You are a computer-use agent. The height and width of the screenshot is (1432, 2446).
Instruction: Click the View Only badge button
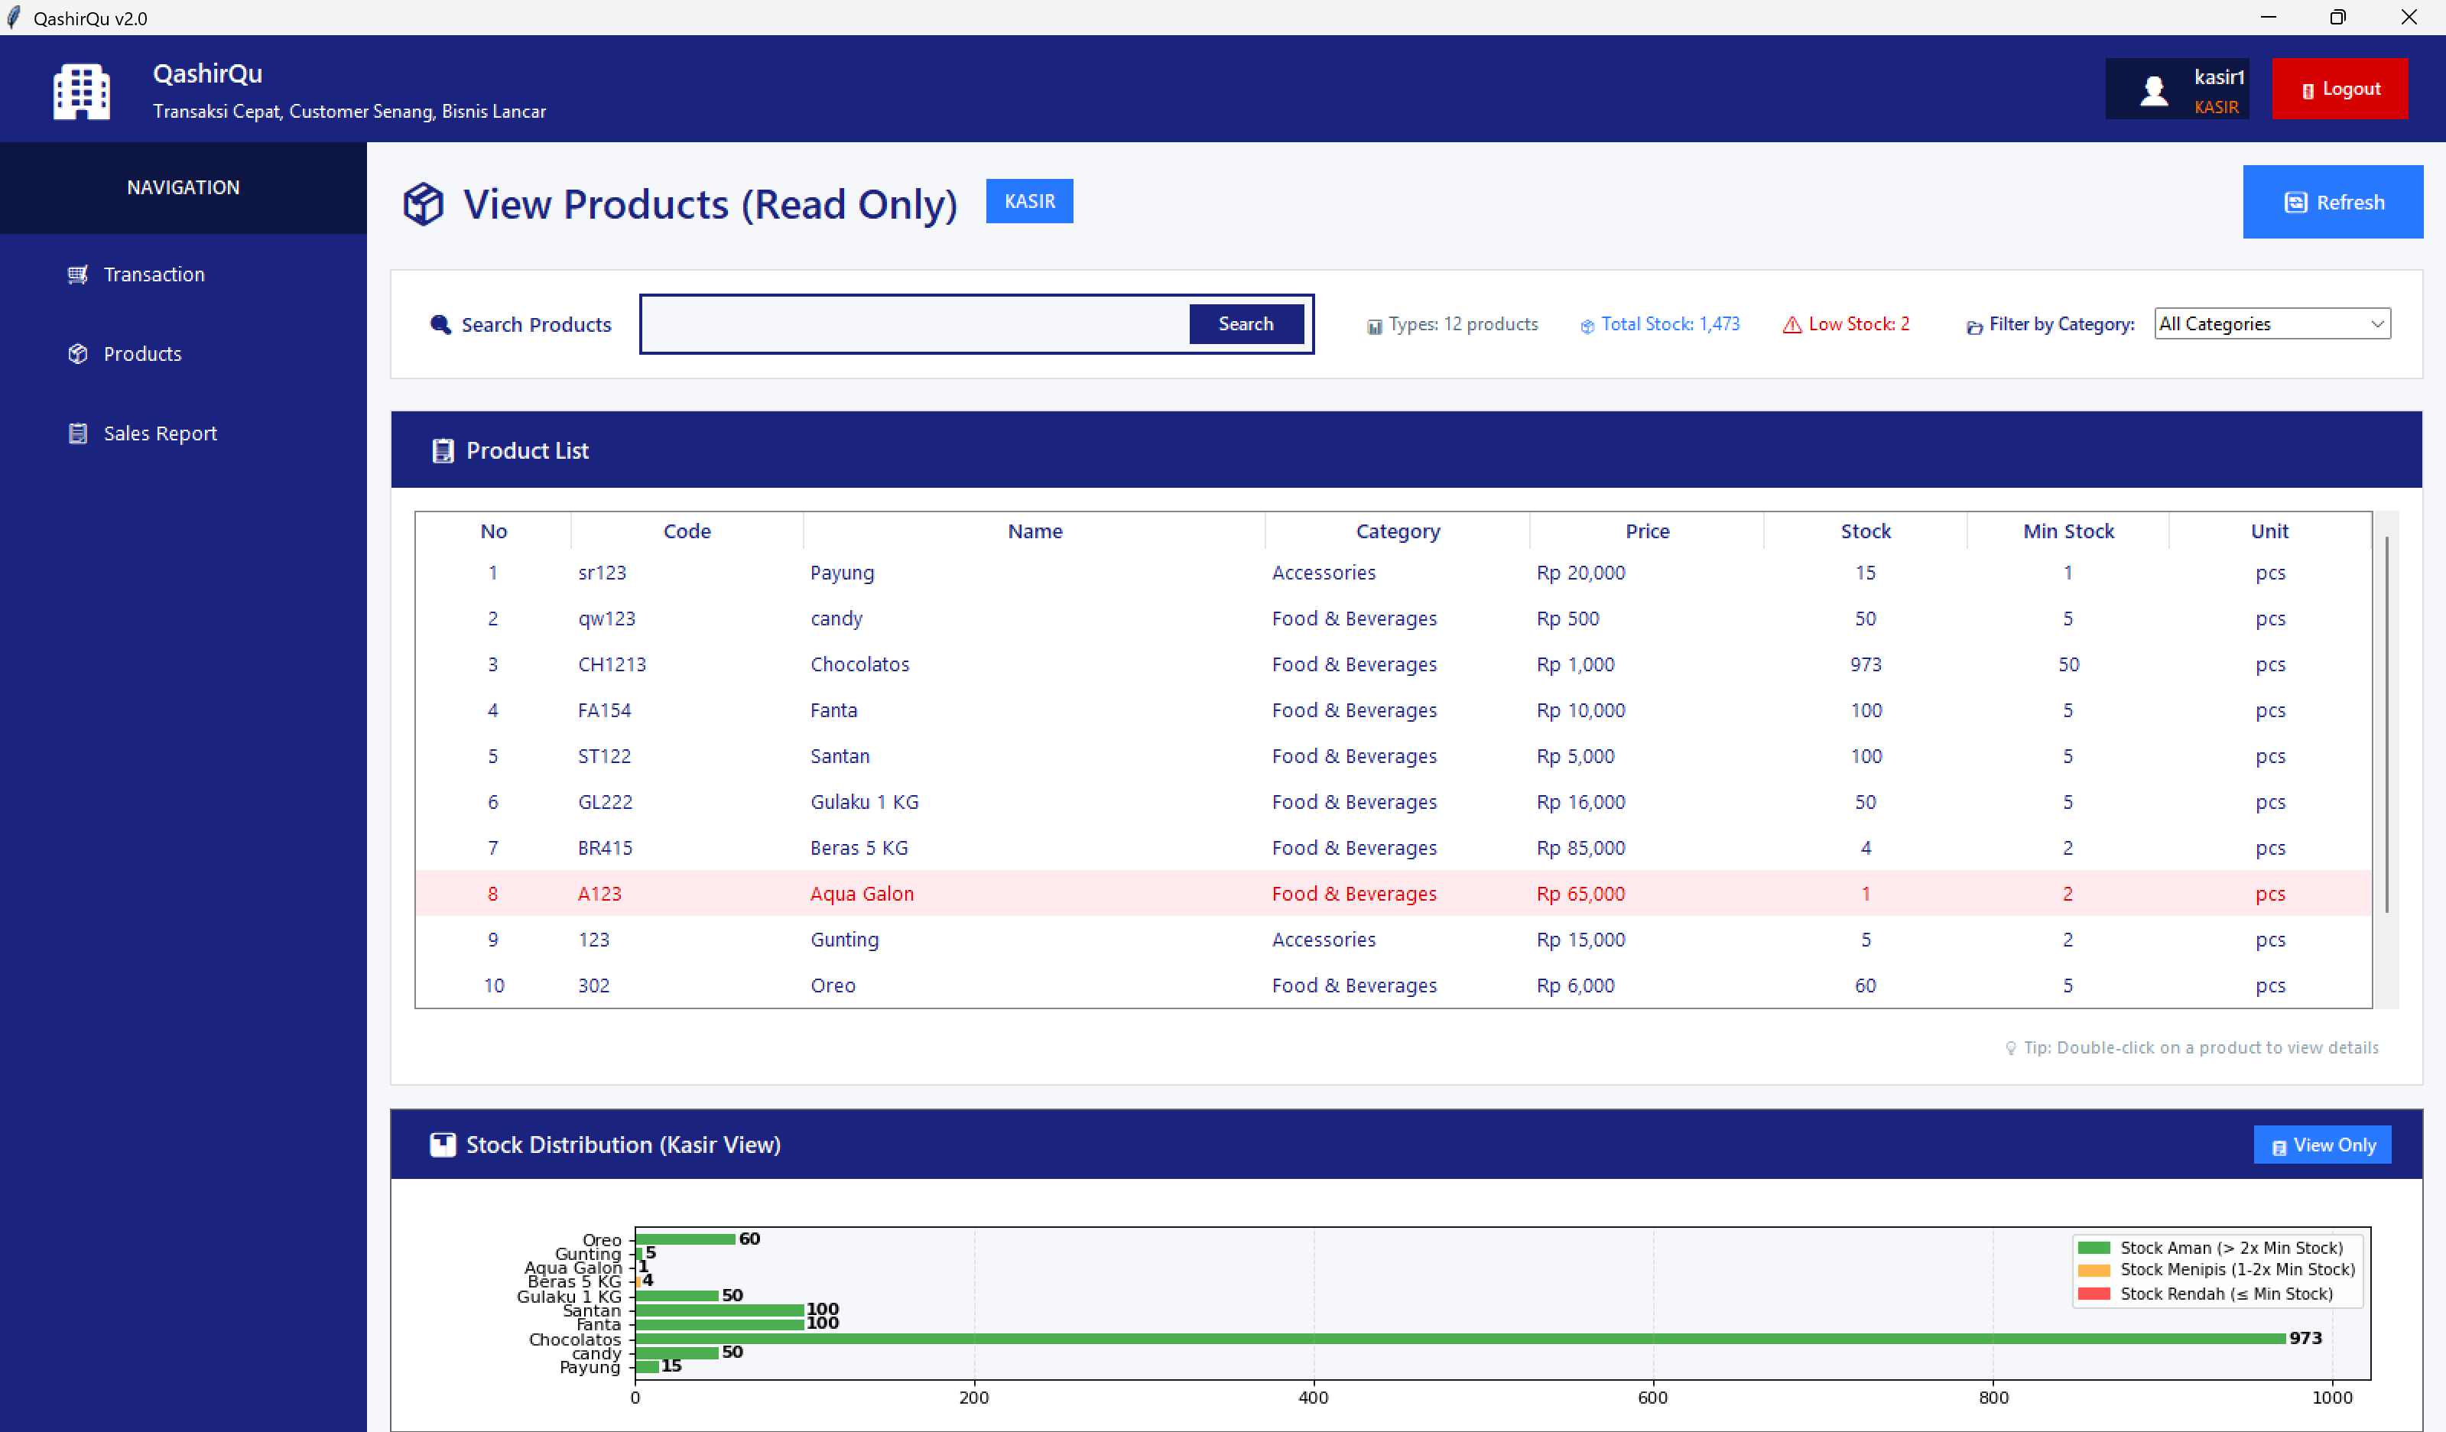(x=2322, y=1145)
